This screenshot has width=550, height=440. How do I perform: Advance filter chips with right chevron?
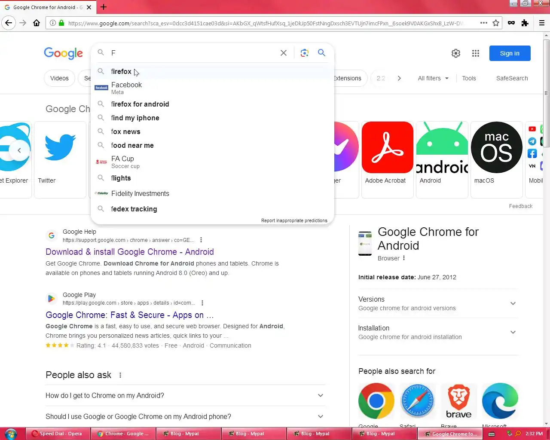[x=399, y=78]
